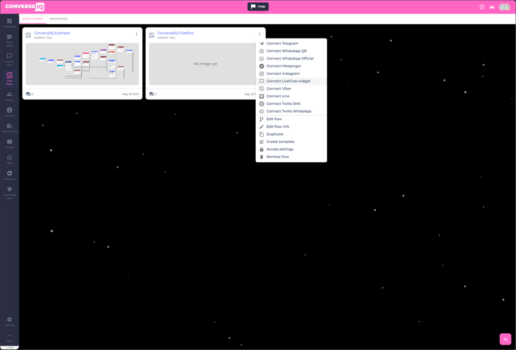
Task: Toggle three-dot menu on ConverseIQ Chatflow card
Action: (x=259, y=34)
